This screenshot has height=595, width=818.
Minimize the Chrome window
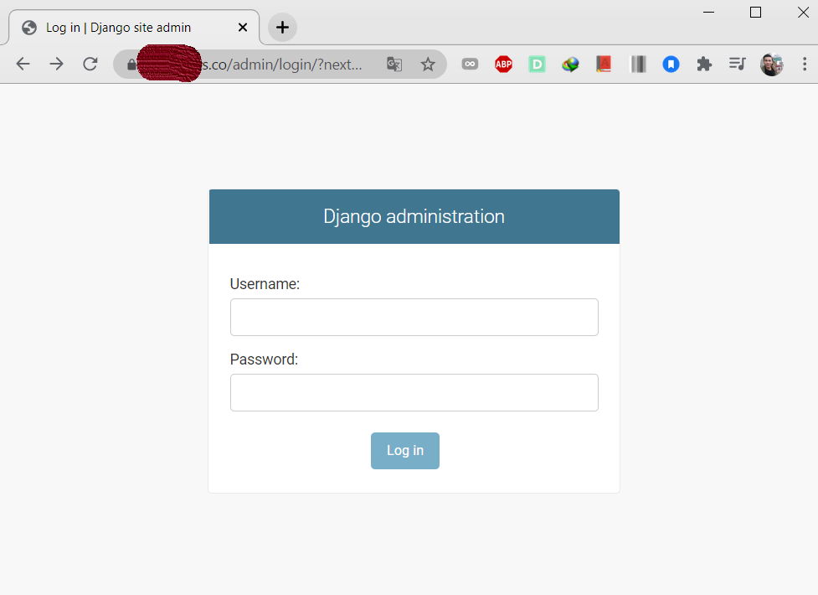click(x=708, y=12)
